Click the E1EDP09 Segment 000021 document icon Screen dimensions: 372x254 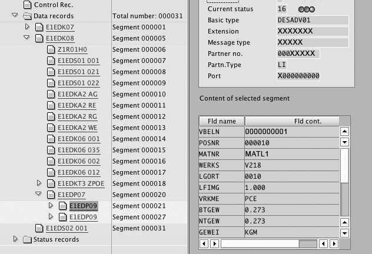62,206
